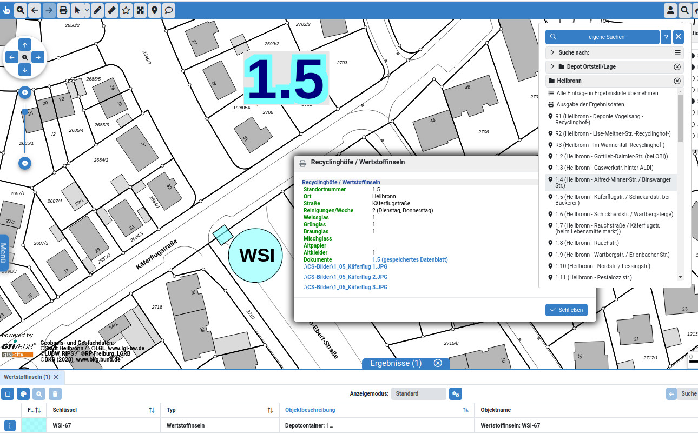Toggle the select-all checkbox in results toolbar
Image resolution: width=698 pixels, height=434 pixels.
(8, 394)
